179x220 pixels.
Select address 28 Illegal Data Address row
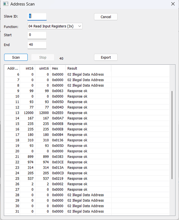(x=85, y=195)
